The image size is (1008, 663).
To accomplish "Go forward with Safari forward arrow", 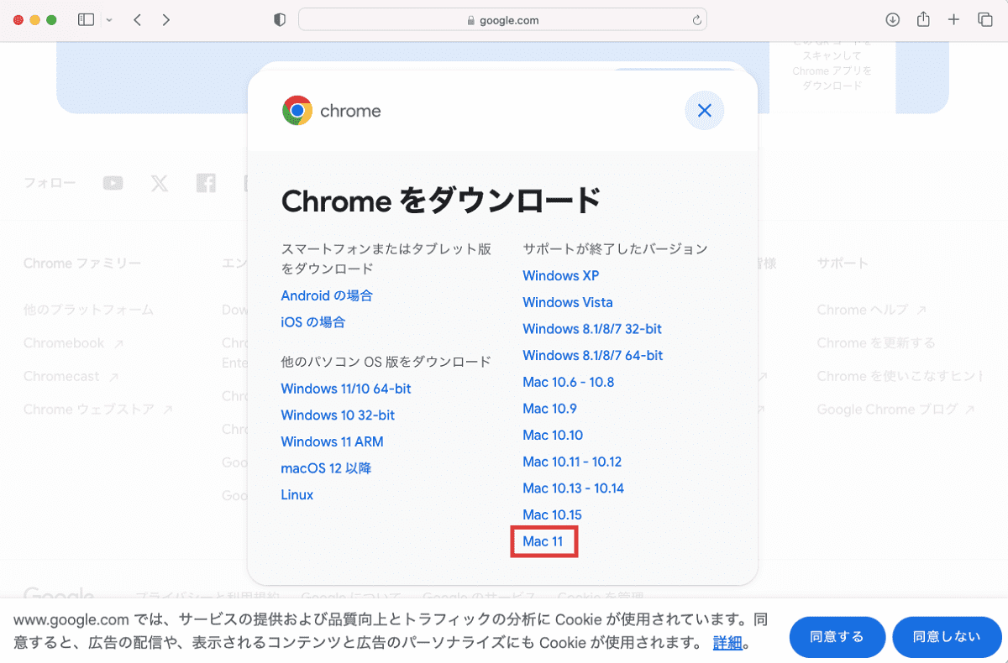I will [x=165, y=20].
